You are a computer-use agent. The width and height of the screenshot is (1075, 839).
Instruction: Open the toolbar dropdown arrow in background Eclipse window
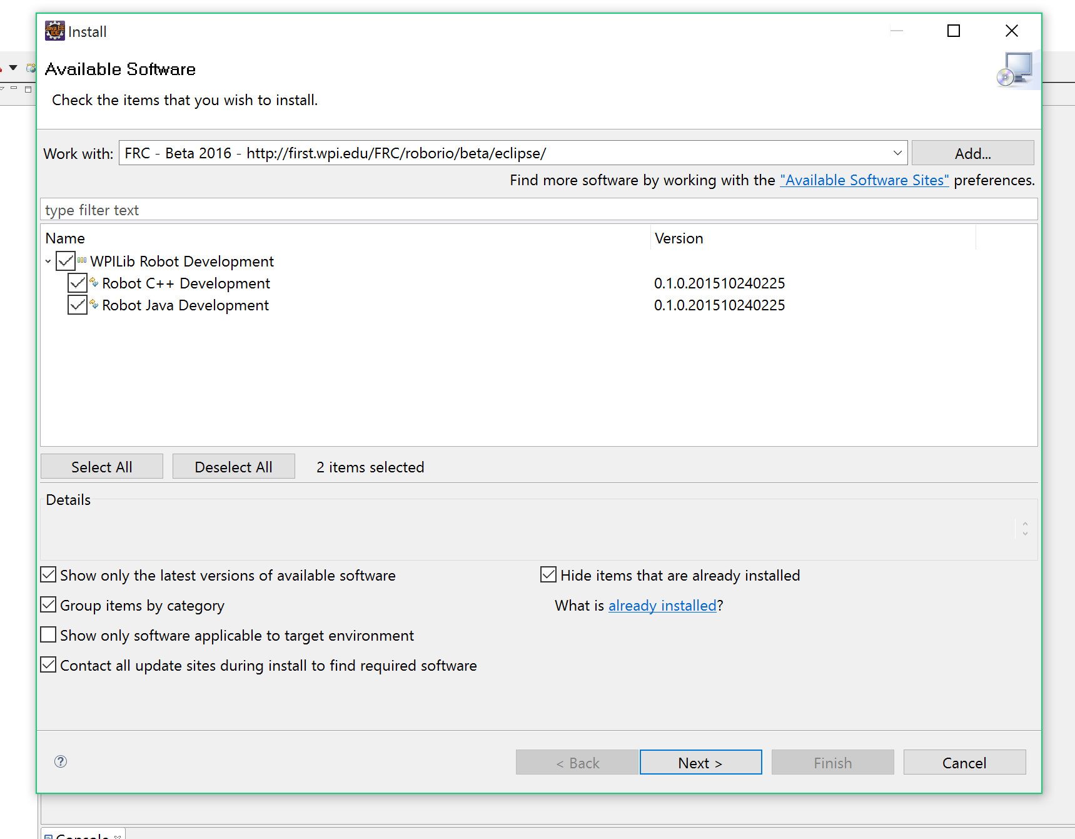[13, 68]
